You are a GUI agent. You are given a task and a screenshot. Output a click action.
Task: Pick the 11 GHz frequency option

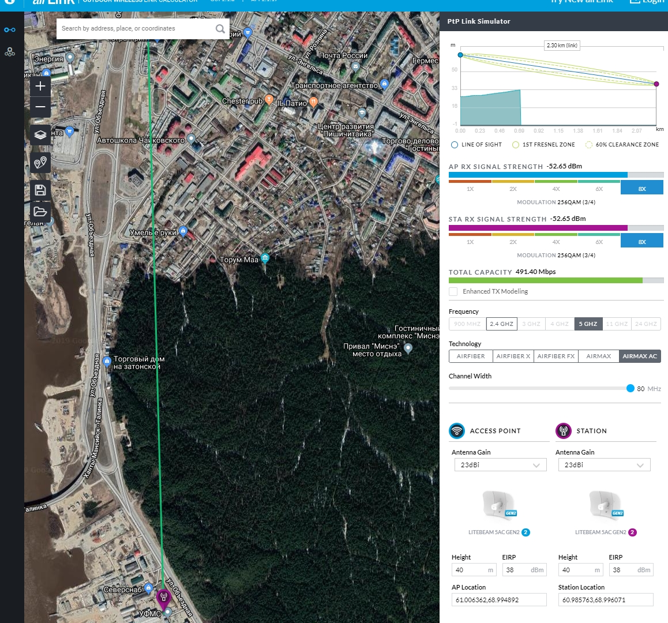click(x=617, y=324)
